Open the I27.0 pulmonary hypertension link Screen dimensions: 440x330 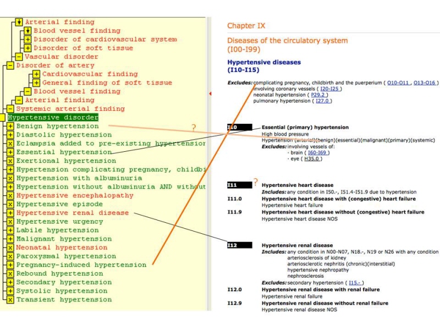pos(322,101)
